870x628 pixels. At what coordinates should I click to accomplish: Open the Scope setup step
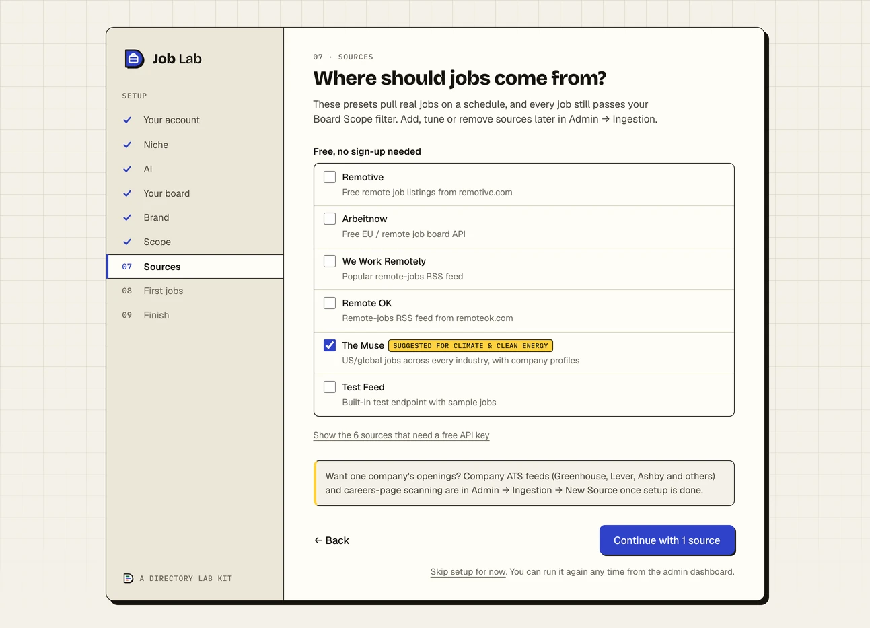click(x=195, y=242)
